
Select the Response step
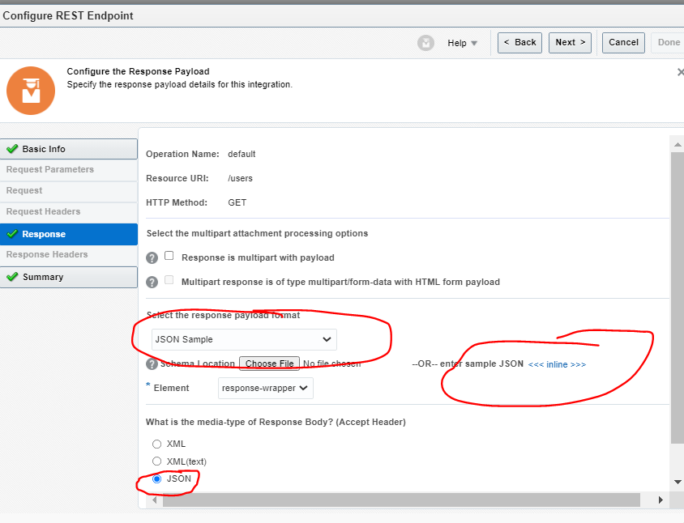(x=69, y=234)
